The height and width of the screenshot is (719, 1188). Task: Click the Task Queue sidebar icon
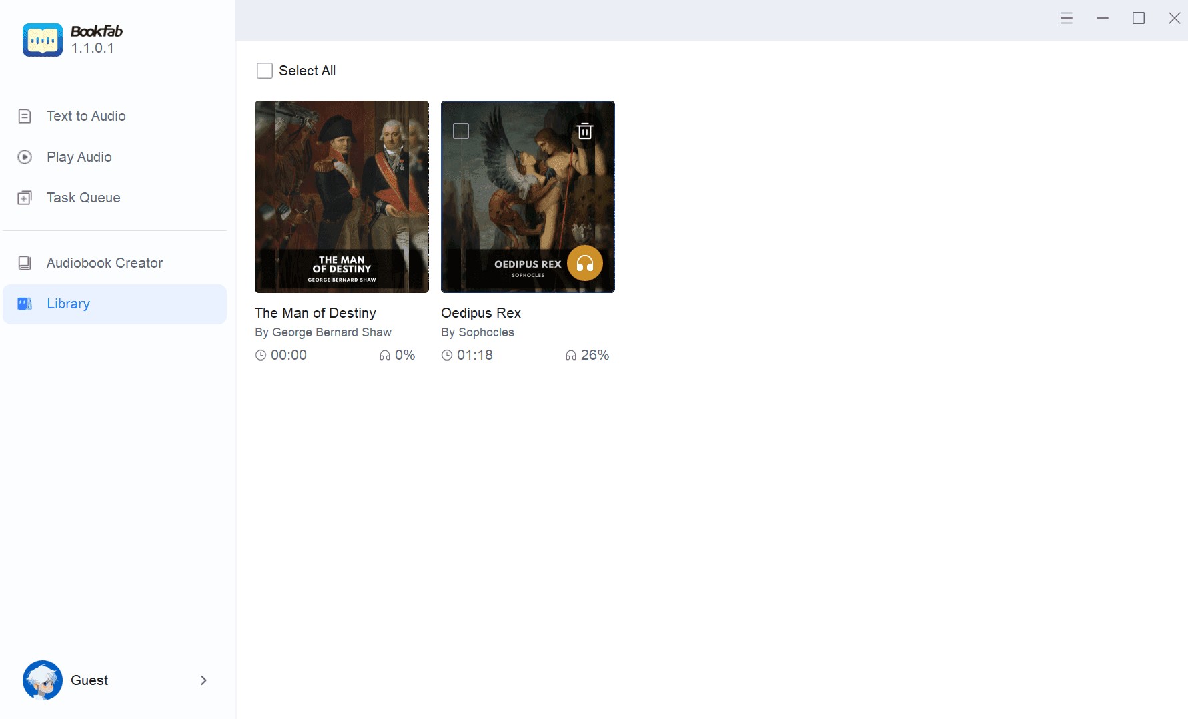pyautogui.click(x=25, y=198)
